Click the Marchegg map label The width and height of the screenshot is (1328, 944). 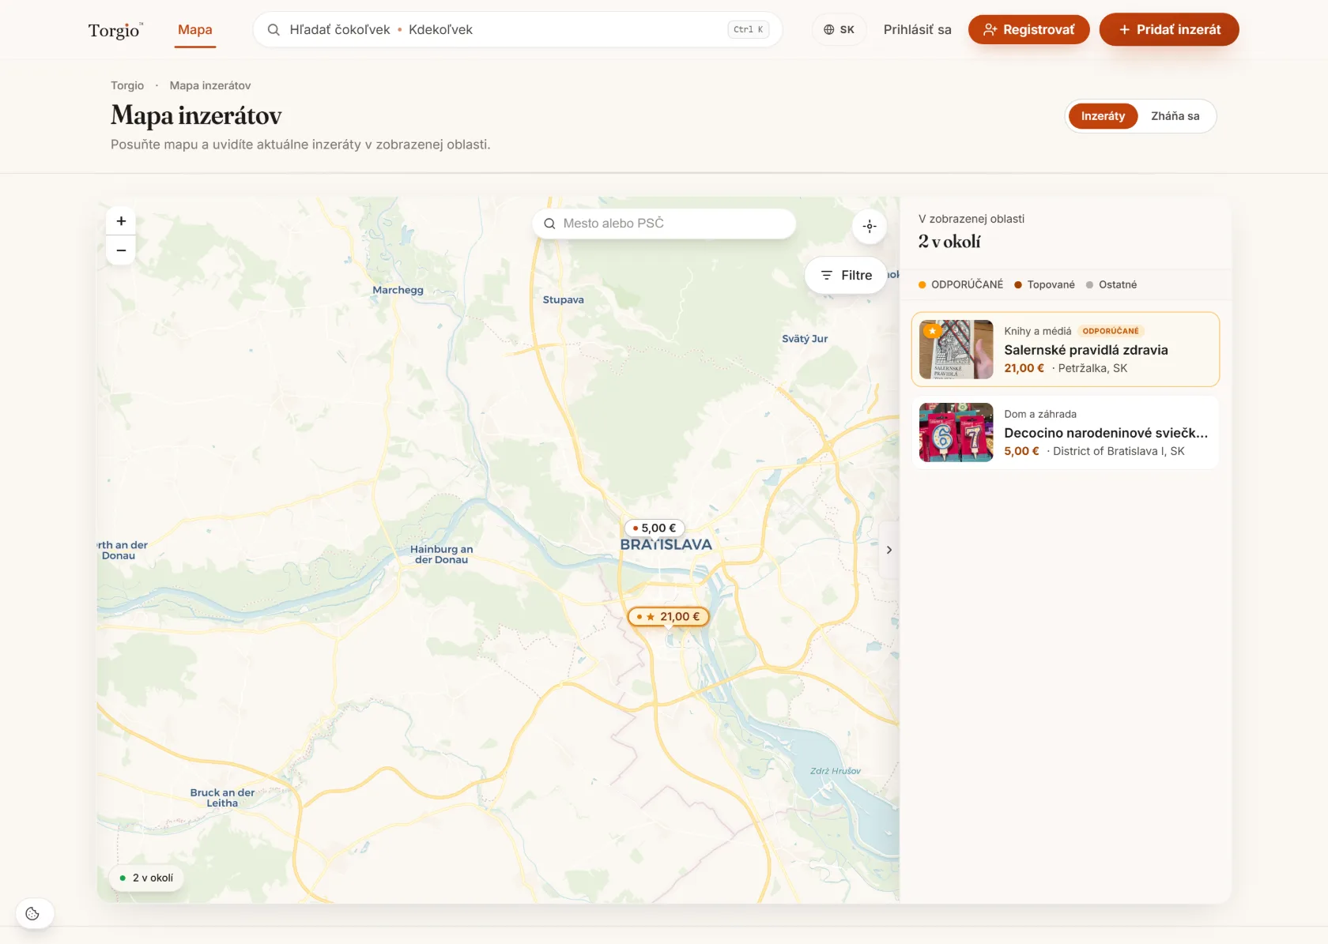(x=398, y=290)
